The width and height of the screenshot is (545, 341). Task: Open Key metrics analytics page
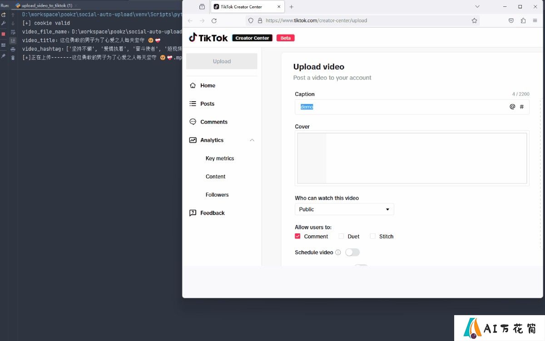[x=220, y=158]
